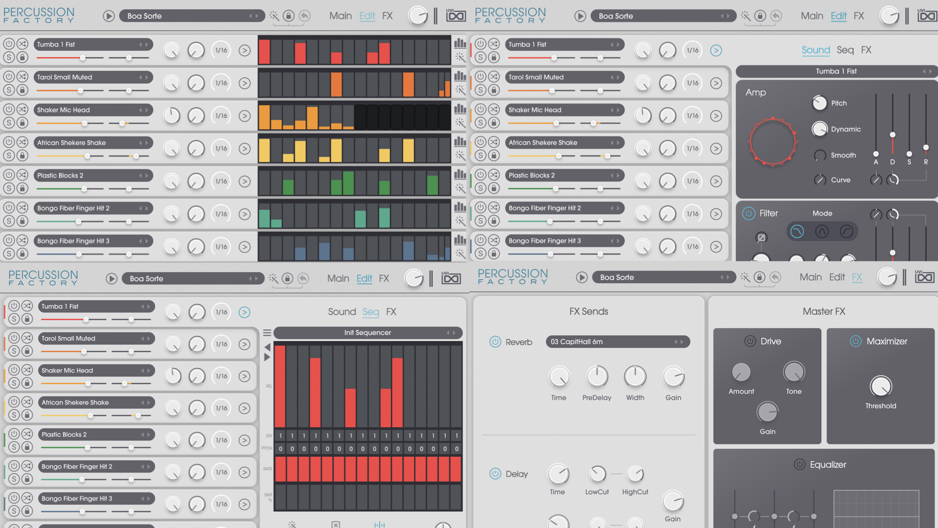Open the hamburger menu beside Init Sequencer
The height and width of the screenshot is (528, 938).
[x=267, y=333]
